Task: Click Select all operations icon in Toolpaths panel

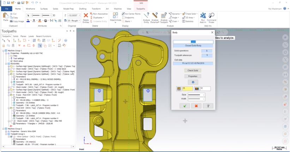Action: pos(4,40)
